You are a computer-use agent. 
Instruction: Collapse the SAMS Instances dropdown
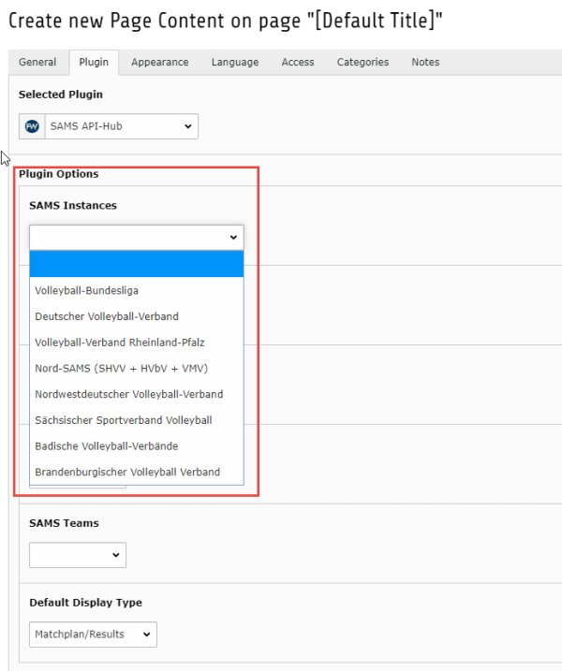pos(137,237)
